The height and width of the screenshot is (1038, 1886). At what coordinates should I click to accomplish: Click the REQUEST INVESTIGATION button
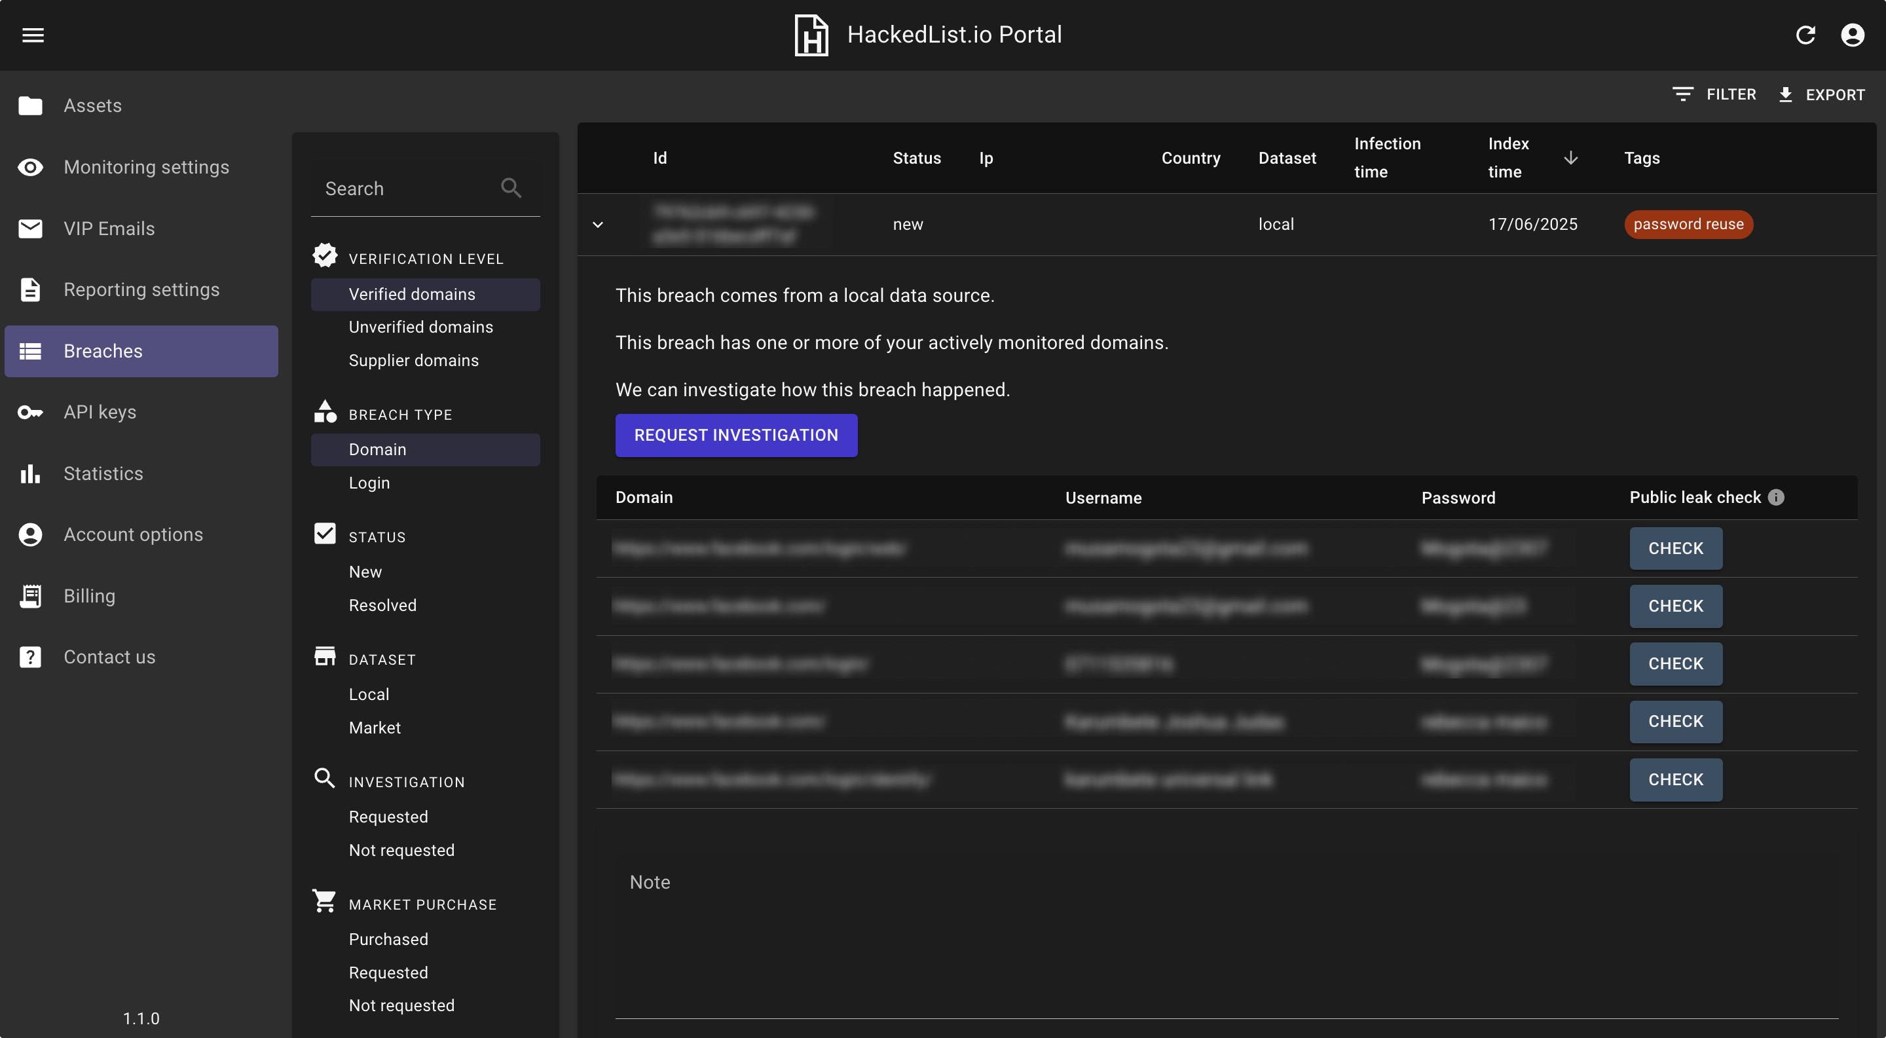736,435
